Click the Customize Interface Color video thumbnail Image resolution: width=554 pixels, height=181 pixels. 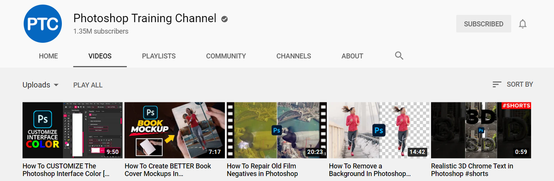pyautogui.click(x=73, y=130)
